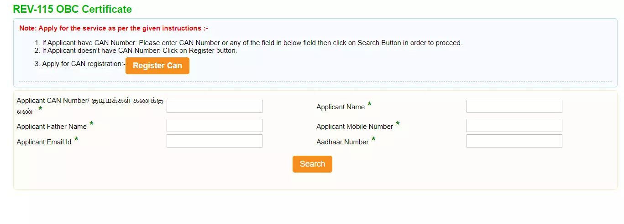Click into the Applicant Name text box
This screenshot has width=624, height=224.
pyautogui.click(x=514, y=107)
